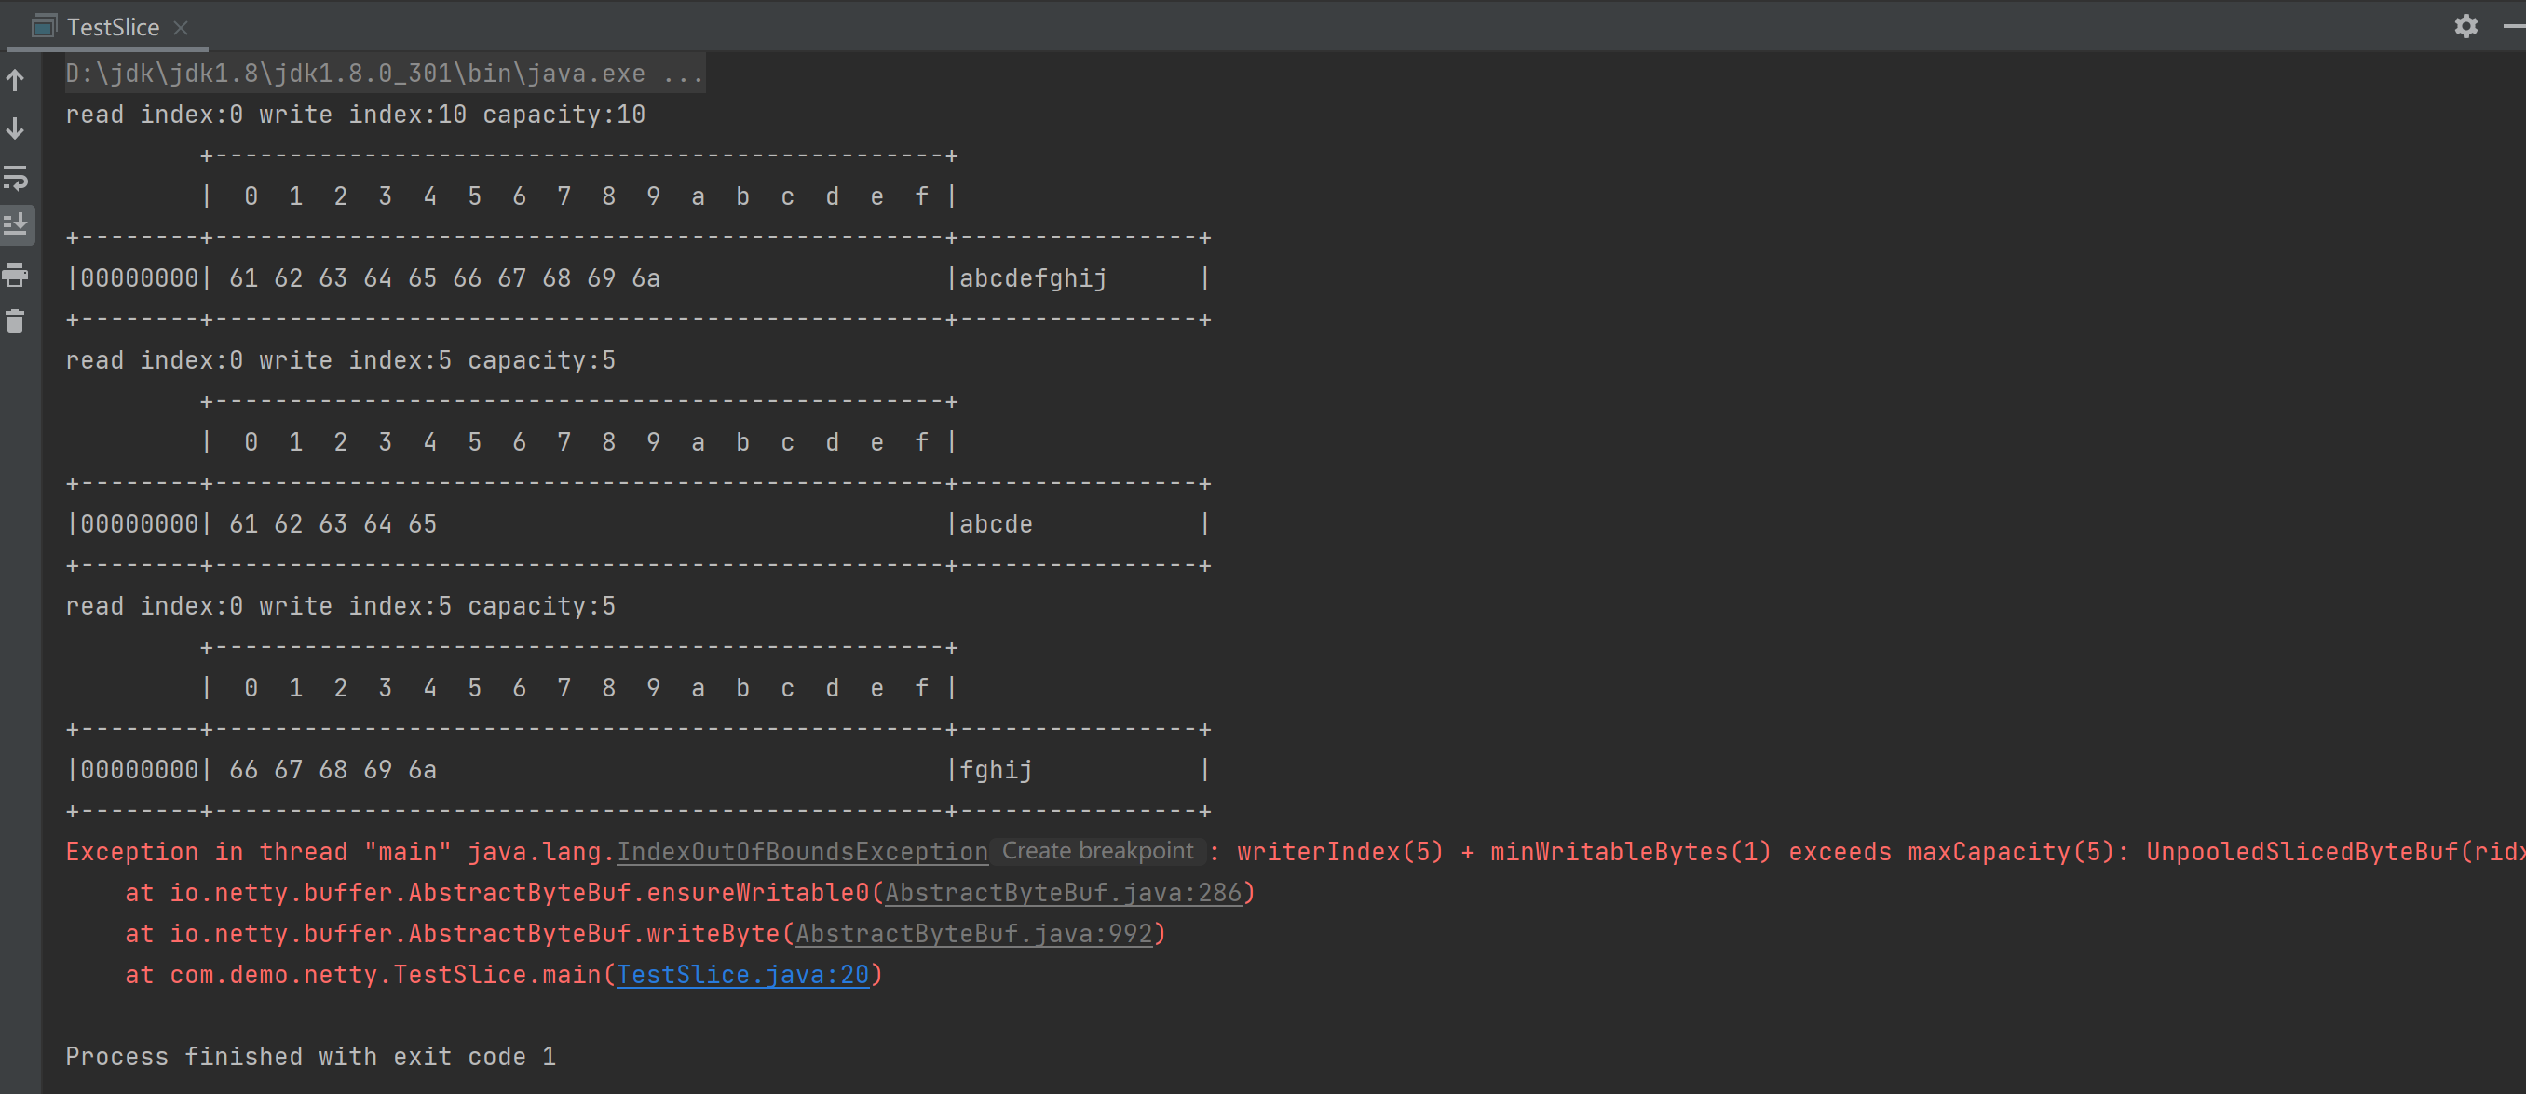Image resolution: width=2526 pixels, height=1094 pixels.
Task: Click the print console output icon
Action: click(16, 275)
